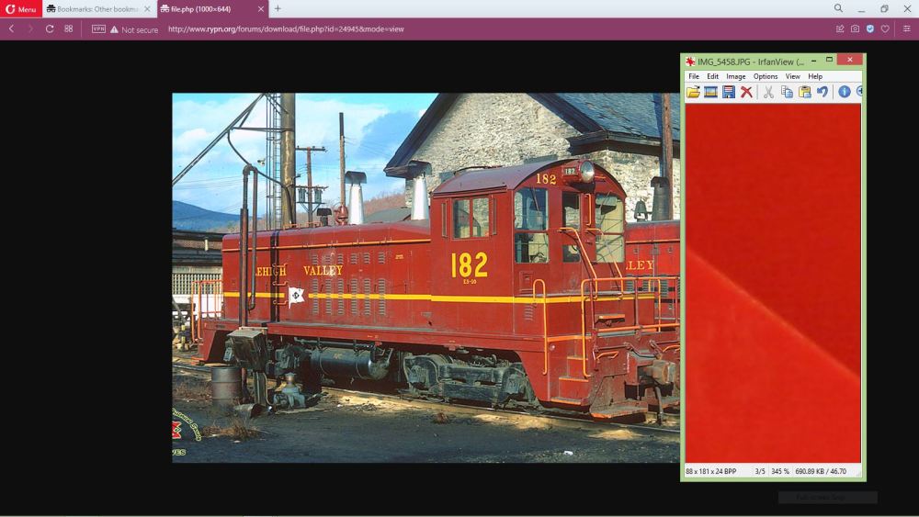Open the IrfanView Options menu
Screen dimensions: 919x517
pyautogui.click(x=766, y=77)
